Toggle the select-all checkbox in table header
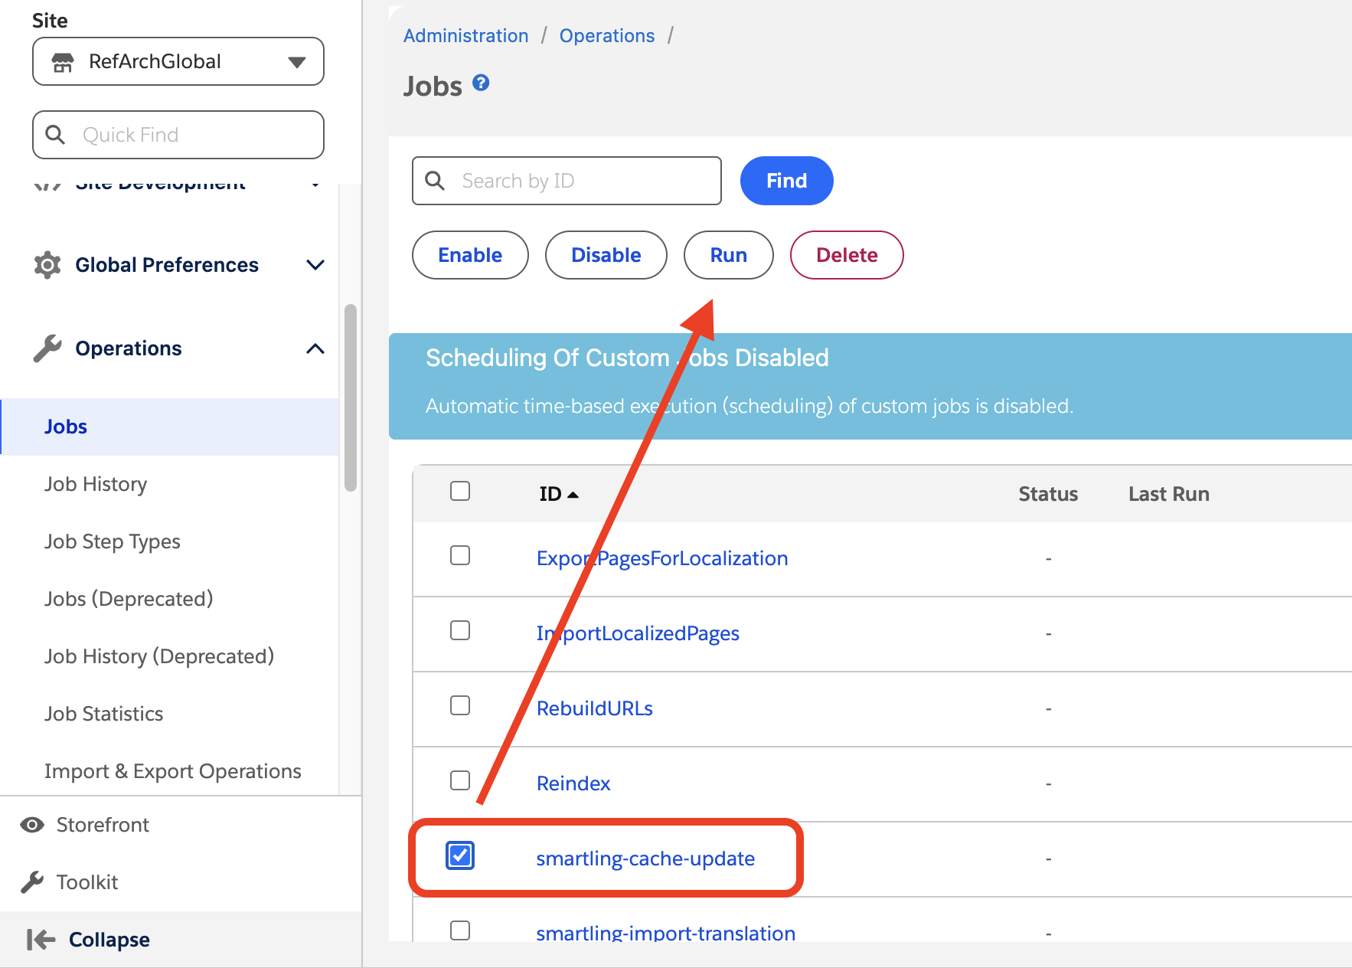The height and width of the screenshot is (968, 1352). pyautogui.click(x=460, y=491)
